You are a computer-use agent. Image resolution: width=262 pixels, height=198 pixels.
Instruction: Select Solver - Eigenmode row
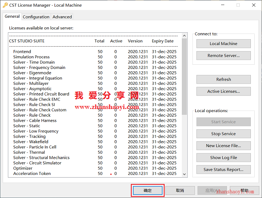pos(95,73)
